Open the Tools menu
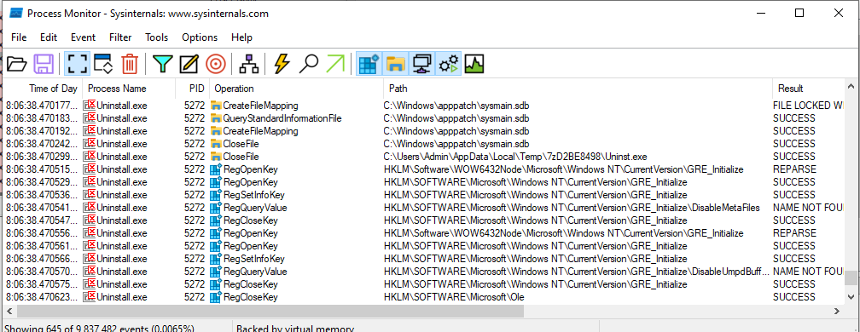This screenshot has width=860, height=332. pyautogui.click(x=157, y=37)
